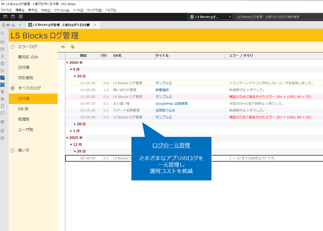Open Contacts person icon in the left sidebar
The height and width of the screenshot is (231, 323).
pos(2,56)
